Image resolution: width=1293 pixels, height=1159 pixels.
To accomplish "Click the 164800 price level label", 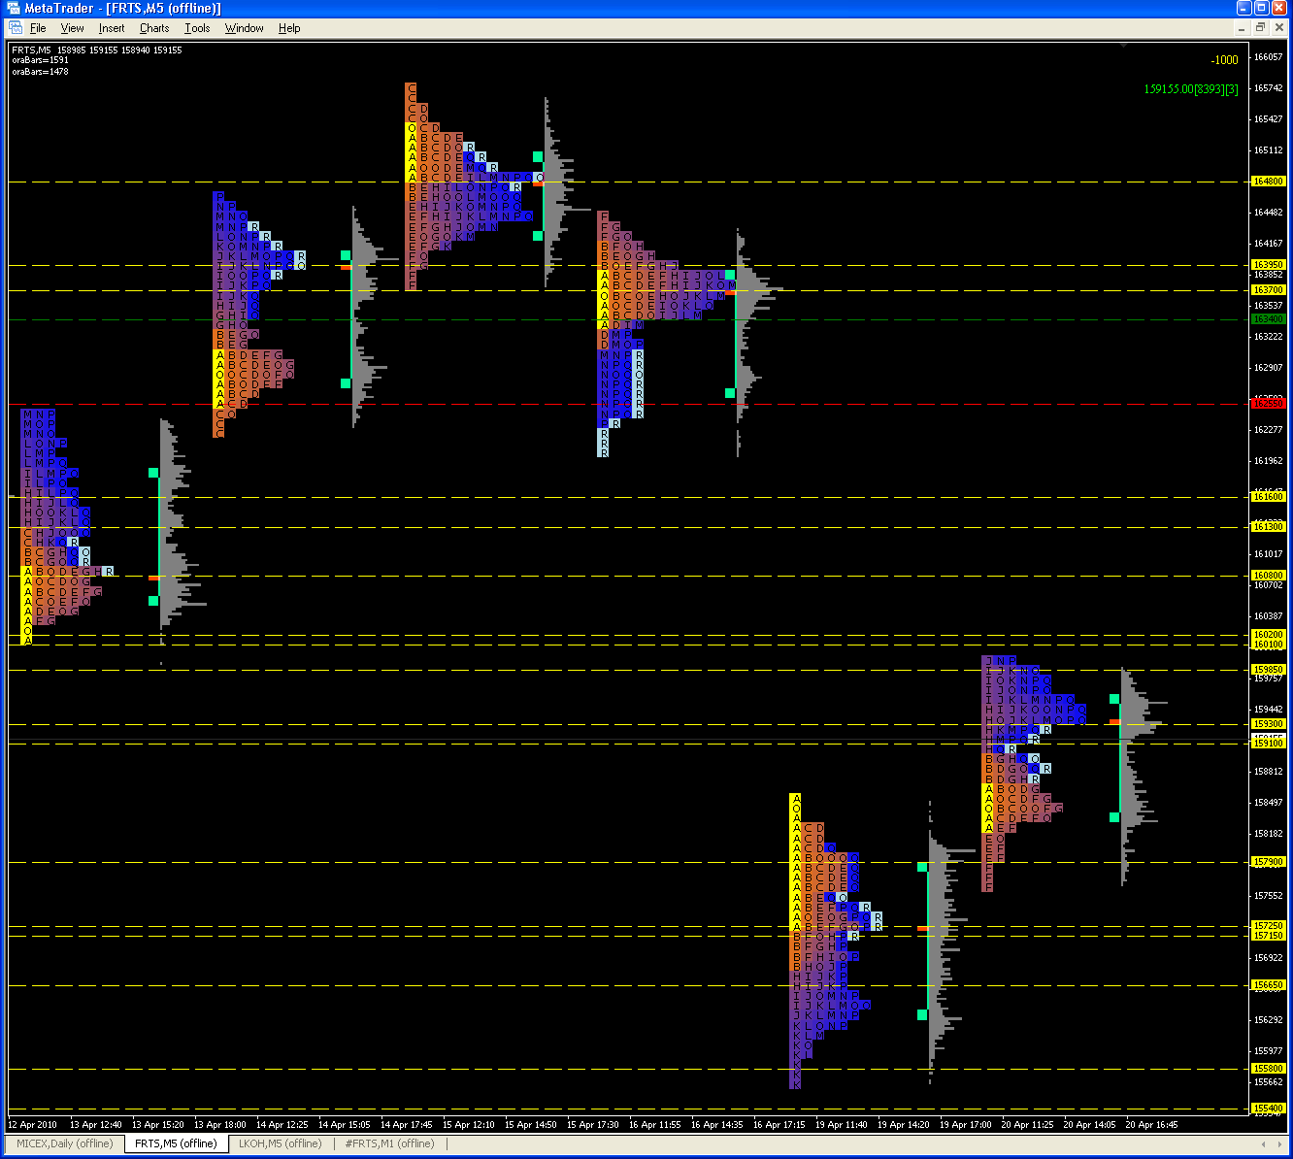I will coord(1269,182).
